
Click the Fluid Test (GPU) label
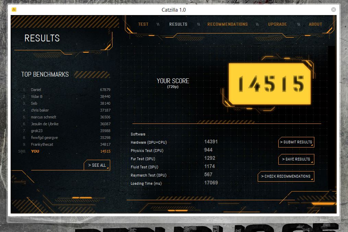coord(144,167)
